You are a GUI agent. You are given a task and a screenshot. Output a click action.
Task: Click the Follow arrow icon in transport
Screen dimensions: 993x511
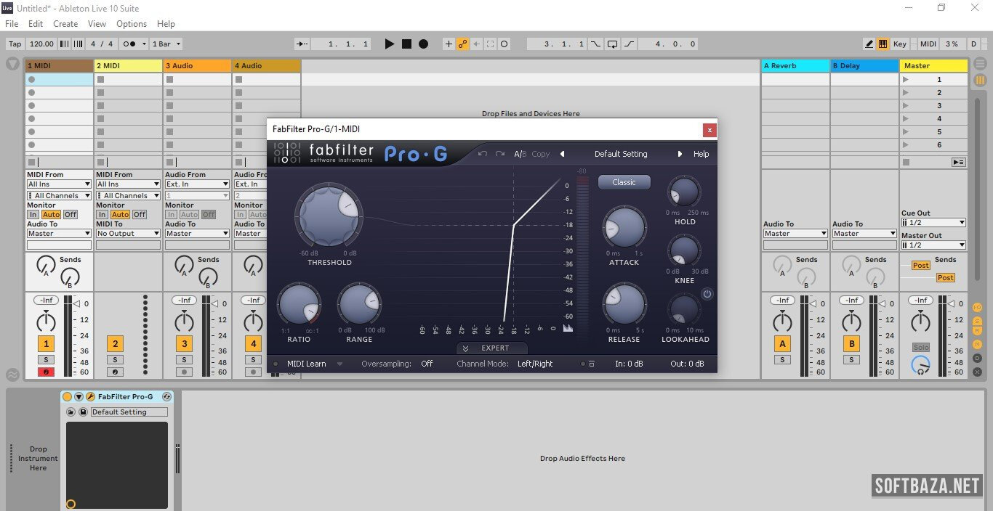coord(302,44)
